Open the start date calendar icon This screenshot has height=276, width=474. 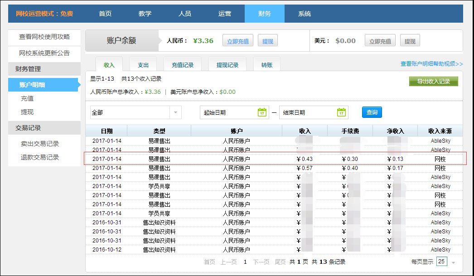pyautogui.click(x=262, y=112)
